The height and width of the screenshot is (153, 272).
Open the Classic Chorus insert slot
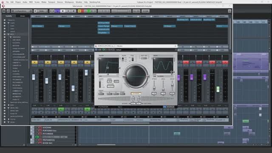pyautogui.click(x=130, y=26)
